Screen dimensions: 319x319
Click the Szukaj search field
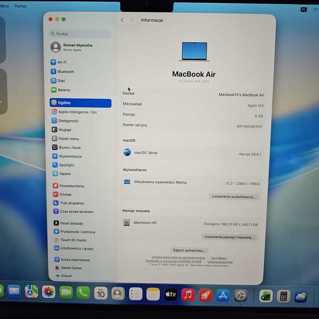pos(80,34)
